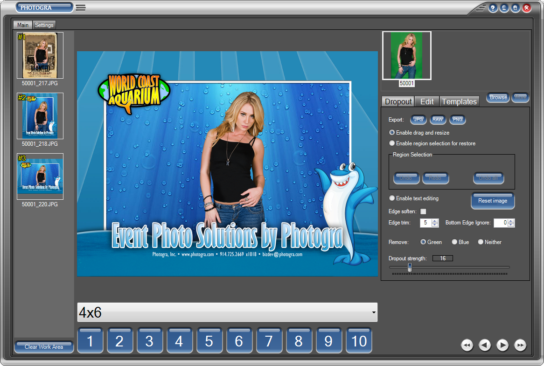Click number button 4
Screen dimensions: 544x366
pyautogui.click(x=179, y=341)
